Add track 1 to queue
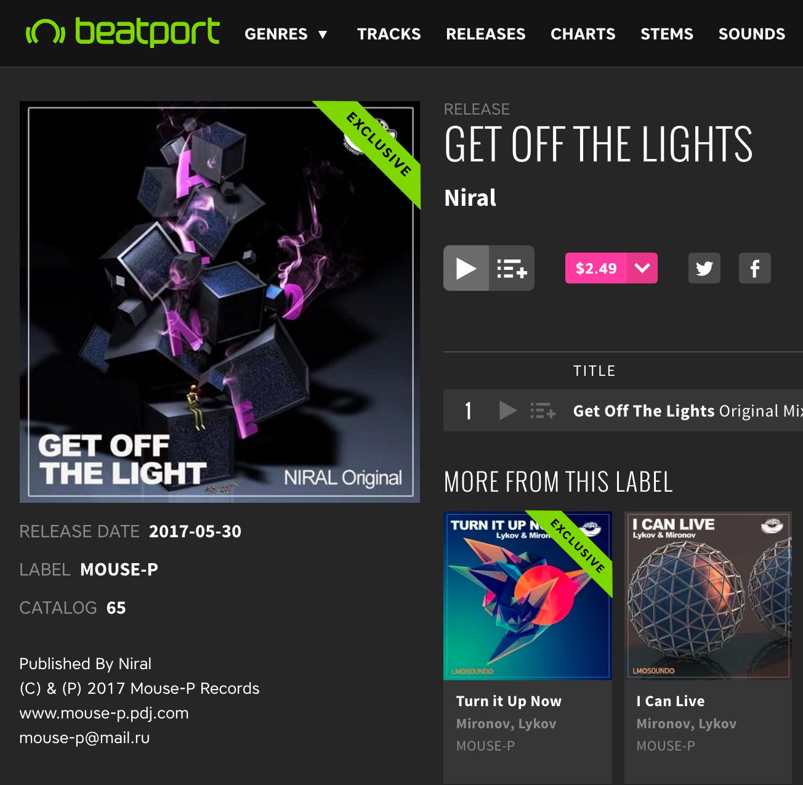Screen dimensions: 803x785 [543, 410]
